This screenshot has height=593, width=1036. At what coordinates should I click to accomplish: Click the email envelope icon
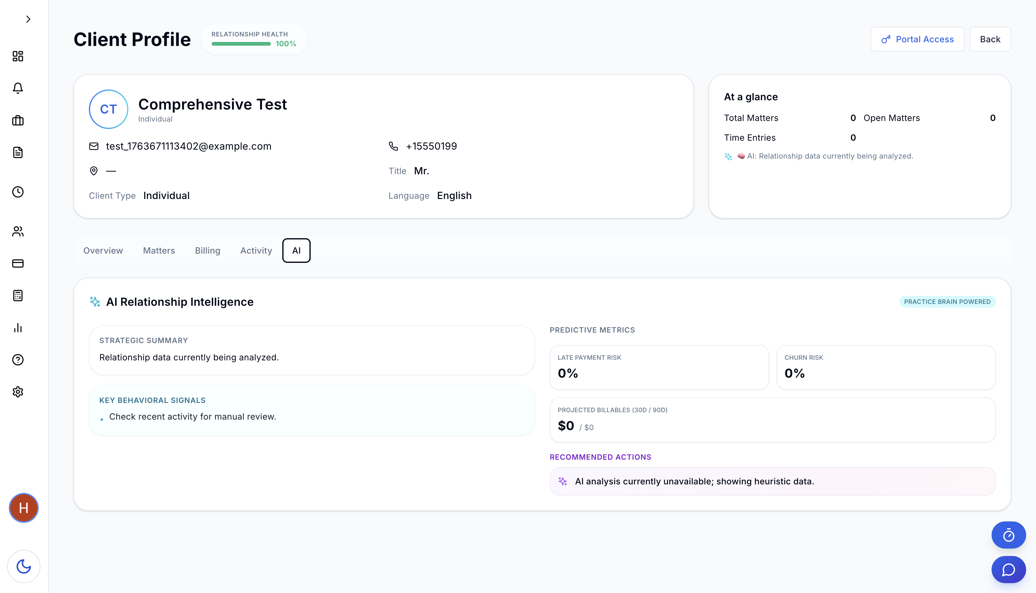pos(94,146)
